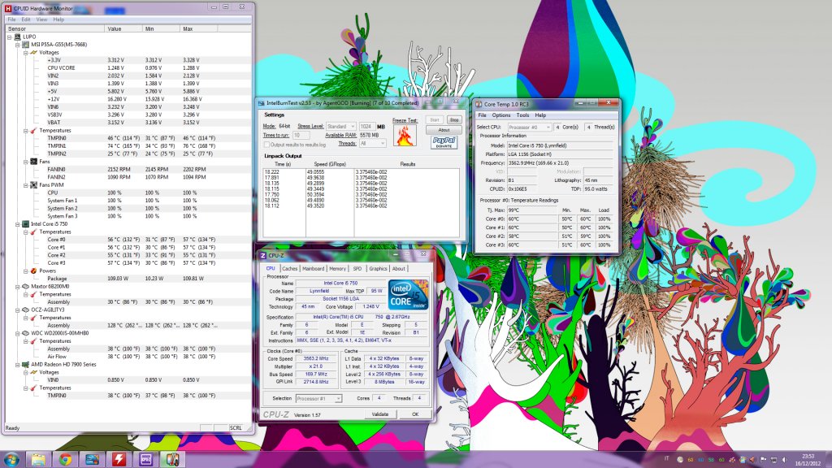Viewport: 832px width, 468px height.
Task: Open the Threads dropdown in IntelBurnTest
Action: [x=372, y=143]
